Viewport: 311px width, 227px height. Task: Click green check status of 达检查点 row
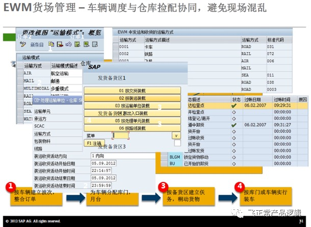pos(234,106)
